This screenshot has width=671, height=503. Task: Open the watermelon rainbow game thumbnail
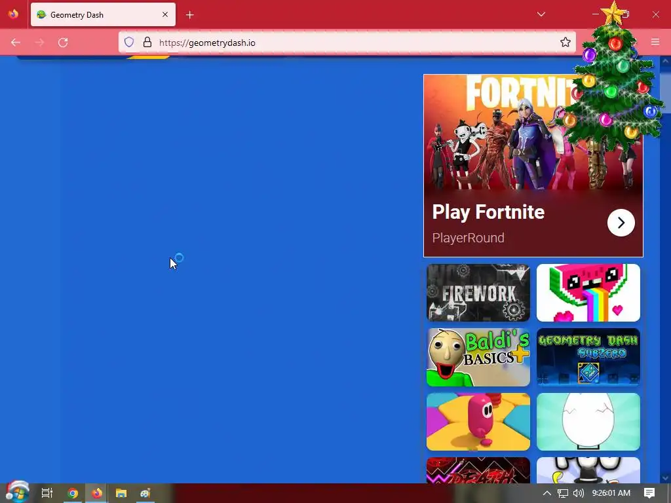click(x=588, y=293)
